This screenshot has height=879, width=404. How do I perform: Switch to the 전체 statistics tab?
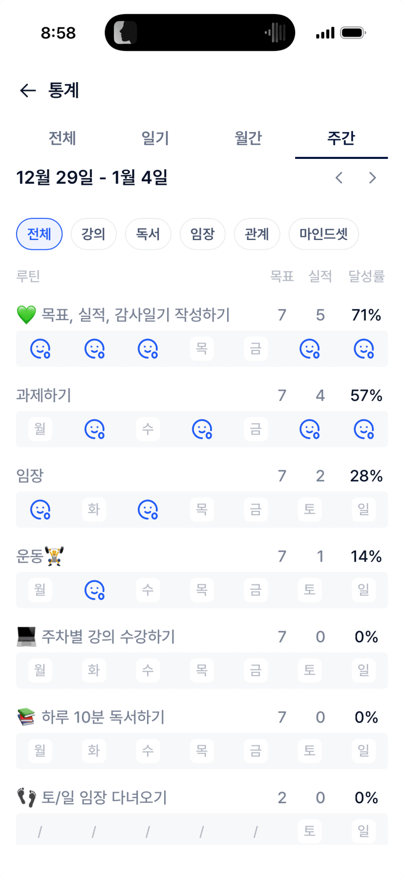[x=62, y=138]
